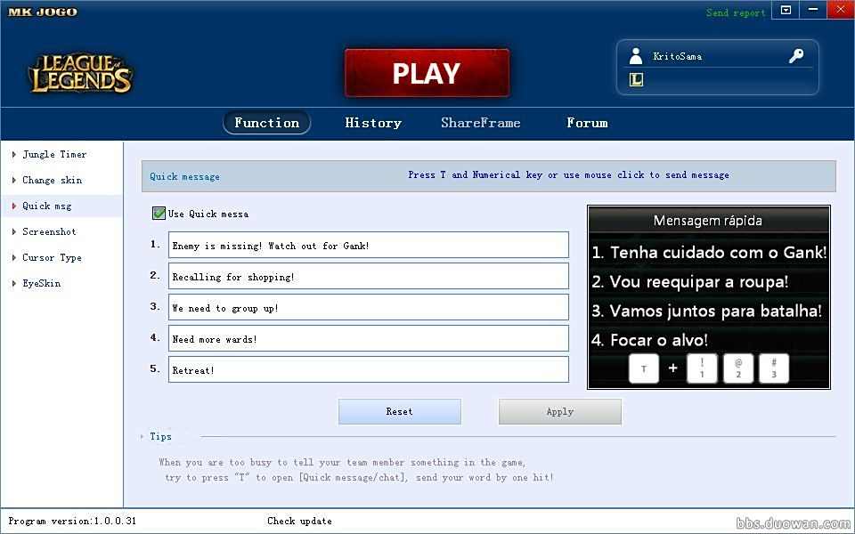Image resolution: width=855 pixels, height=534 pixels.
Task: Click the Reset button
Action: coord(400,411)
